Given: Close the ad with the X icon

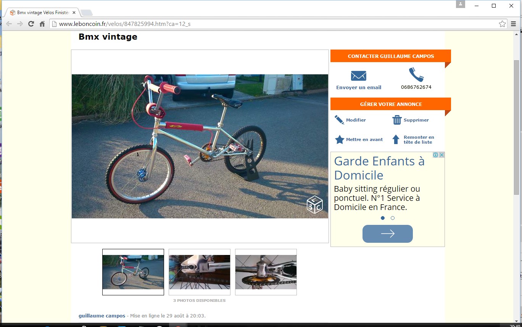Looking at the screenshot, I should click(x=441, y=155).
